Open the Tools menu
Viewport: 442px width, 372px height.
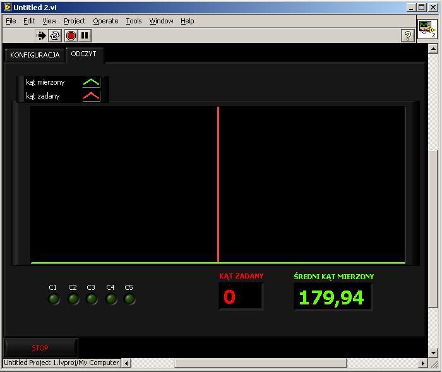pos(134,21)
